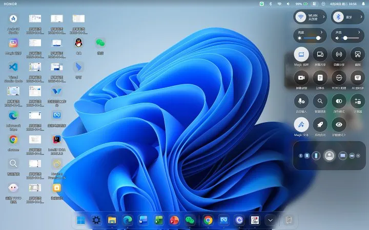Image resolution: width=369 pixels, height=230 pixels.
Task: Open HONOR menu in top bar
Action: 10,4
